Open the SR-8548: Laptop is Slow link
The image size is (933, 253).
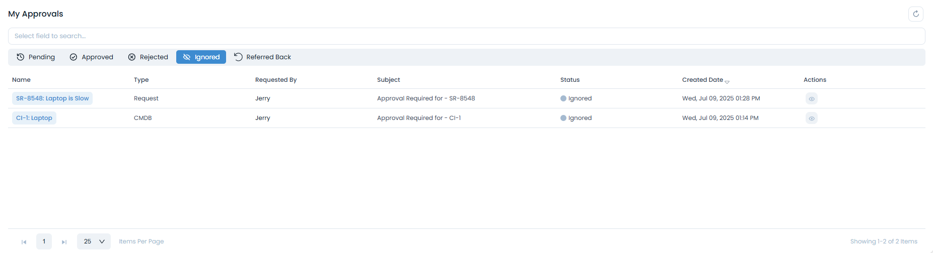(x=52, y=98)
